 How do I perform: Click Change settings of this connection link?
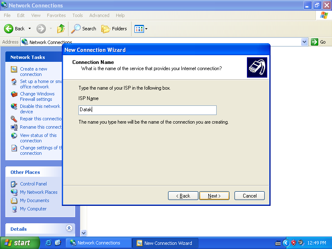[41, 150]
